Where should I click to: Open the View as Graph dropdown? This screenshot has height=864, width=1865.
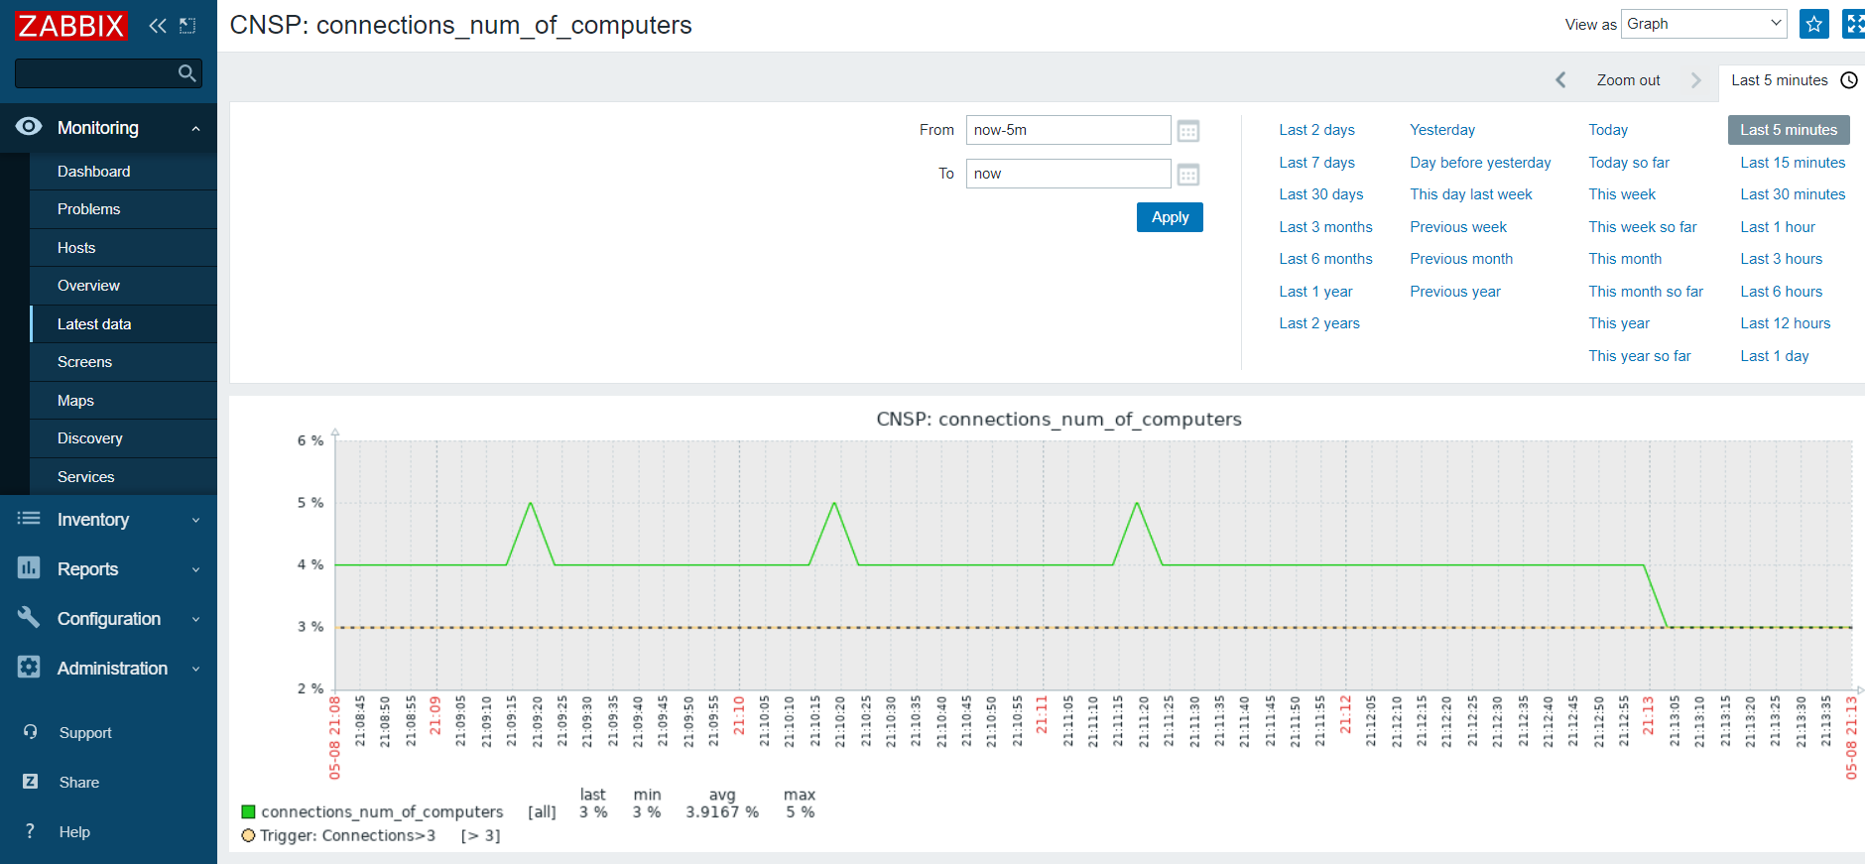click(x=1703, y=24)
